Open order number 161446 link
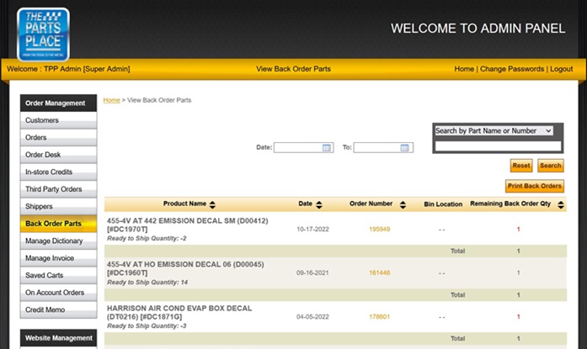The image size is (587, 349). 379,272
